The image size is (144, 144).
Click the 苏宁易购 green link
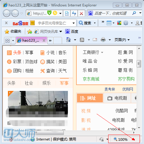[126, 79]
